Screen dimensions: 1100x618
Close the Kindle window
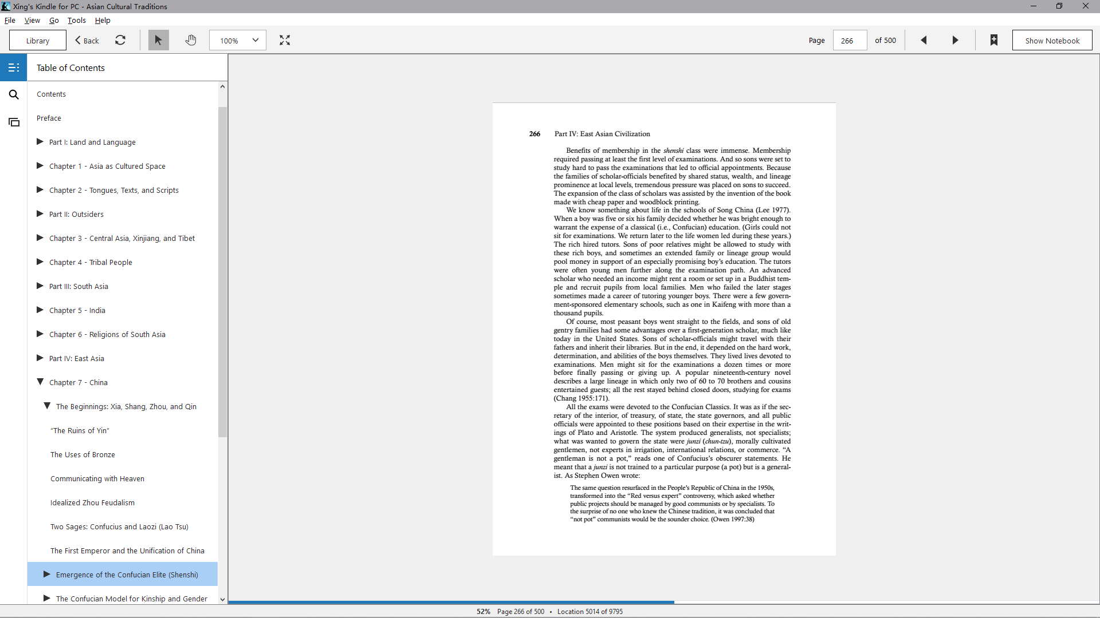(1086, 6)
